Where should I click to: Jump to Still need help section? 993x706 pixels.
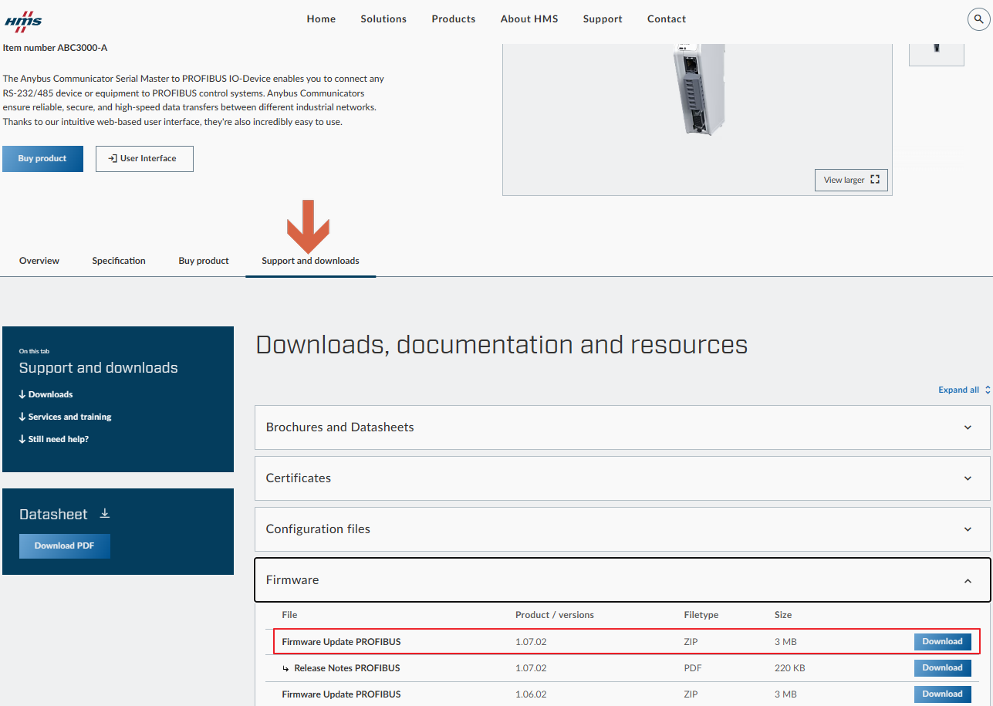(x=54, y=439)
